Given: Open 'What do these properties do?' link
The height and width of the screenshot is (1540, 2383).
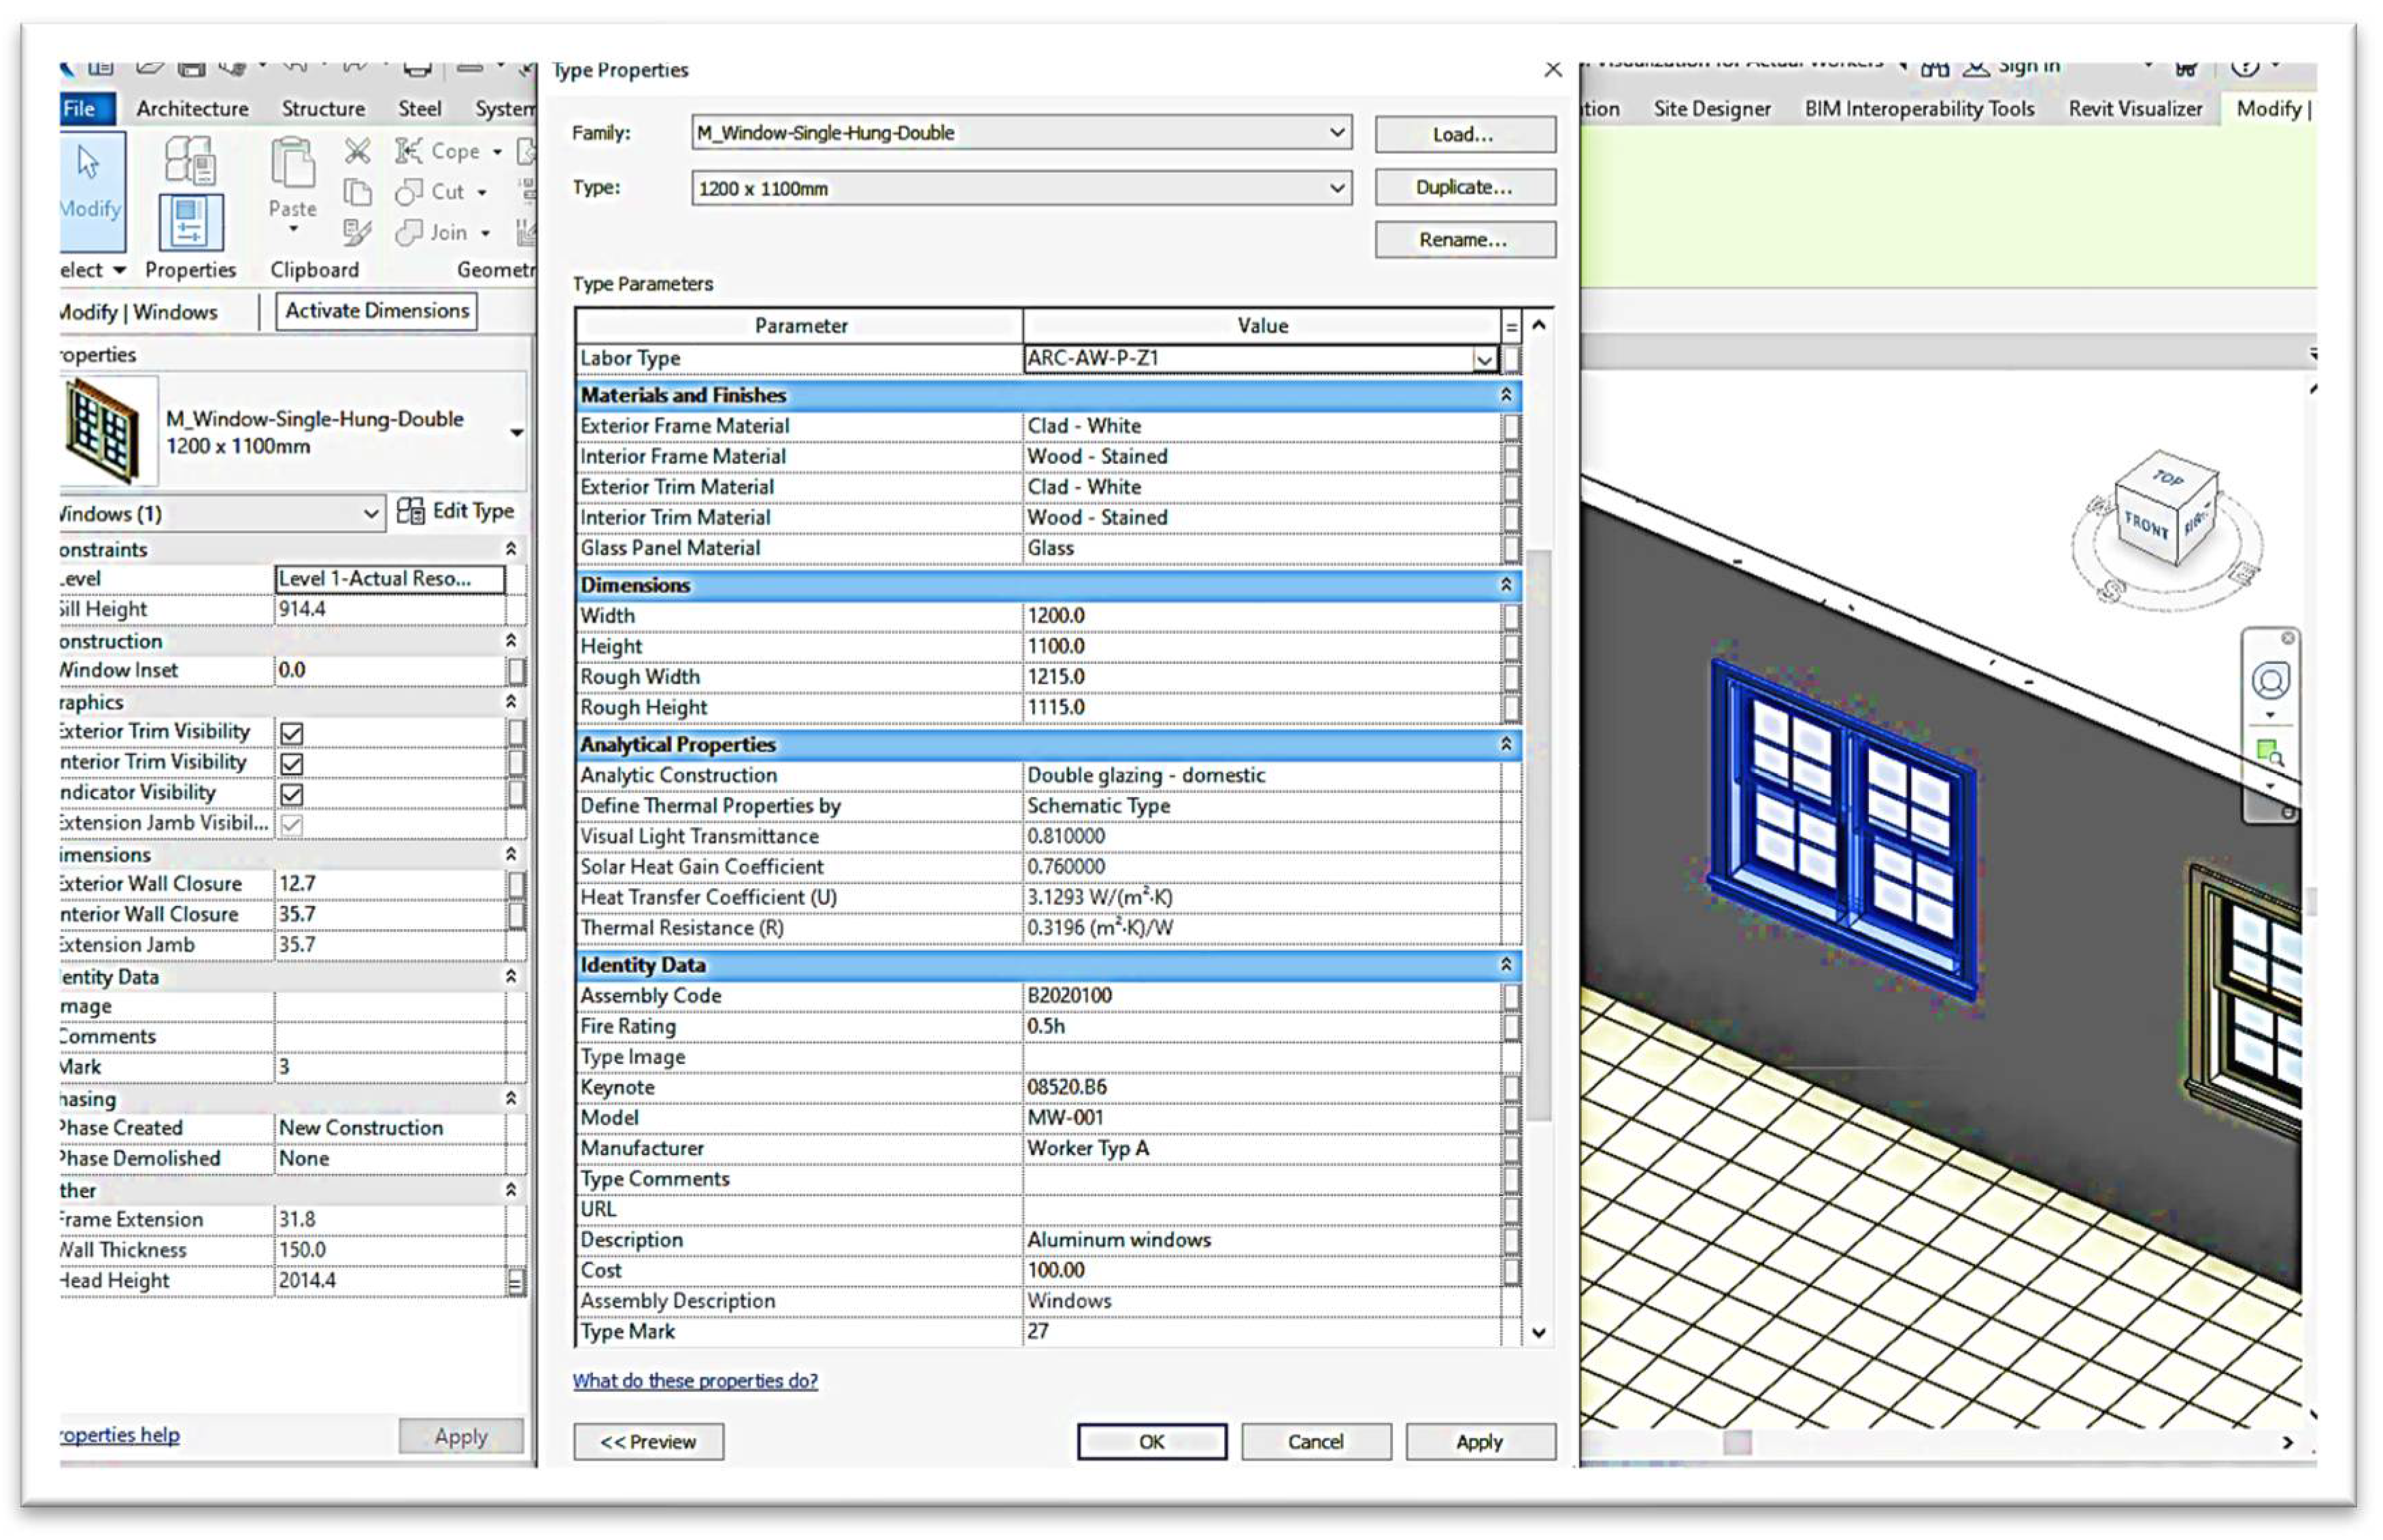Looking at the screenshot, I should (x=695, y=1381).
